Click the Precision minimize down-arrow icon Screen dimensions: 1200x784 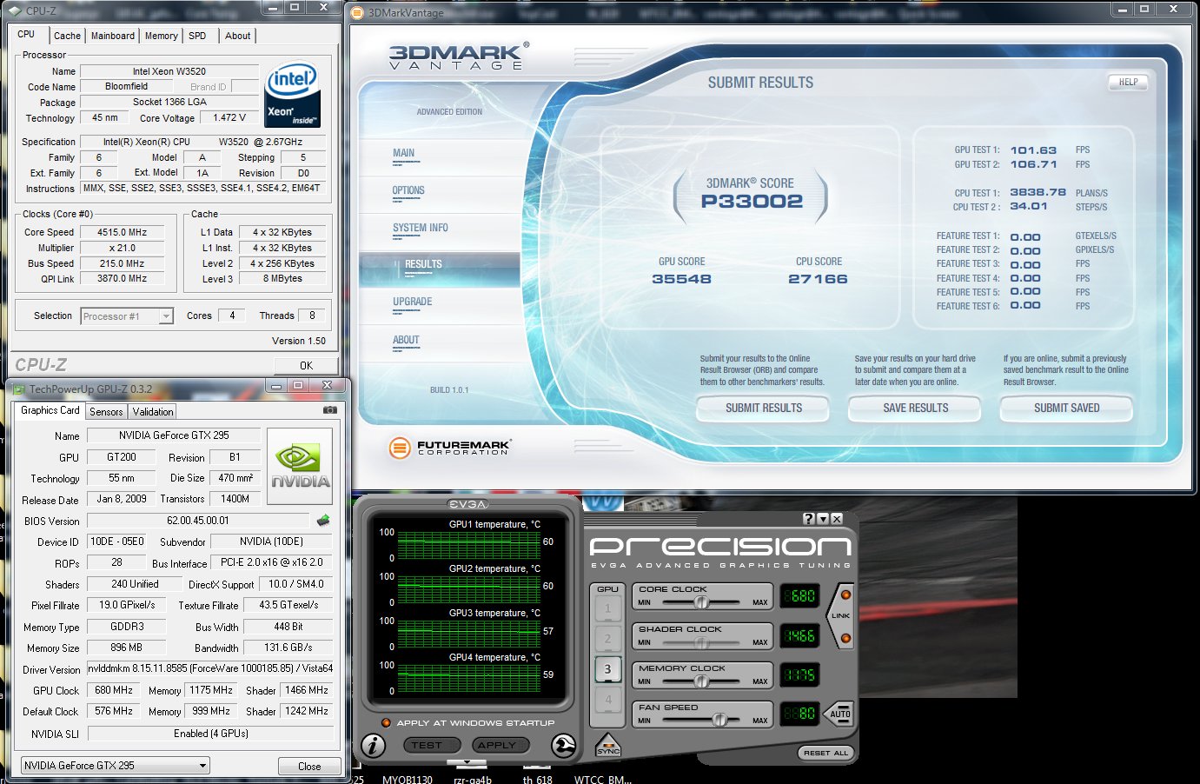coord(823,519)
